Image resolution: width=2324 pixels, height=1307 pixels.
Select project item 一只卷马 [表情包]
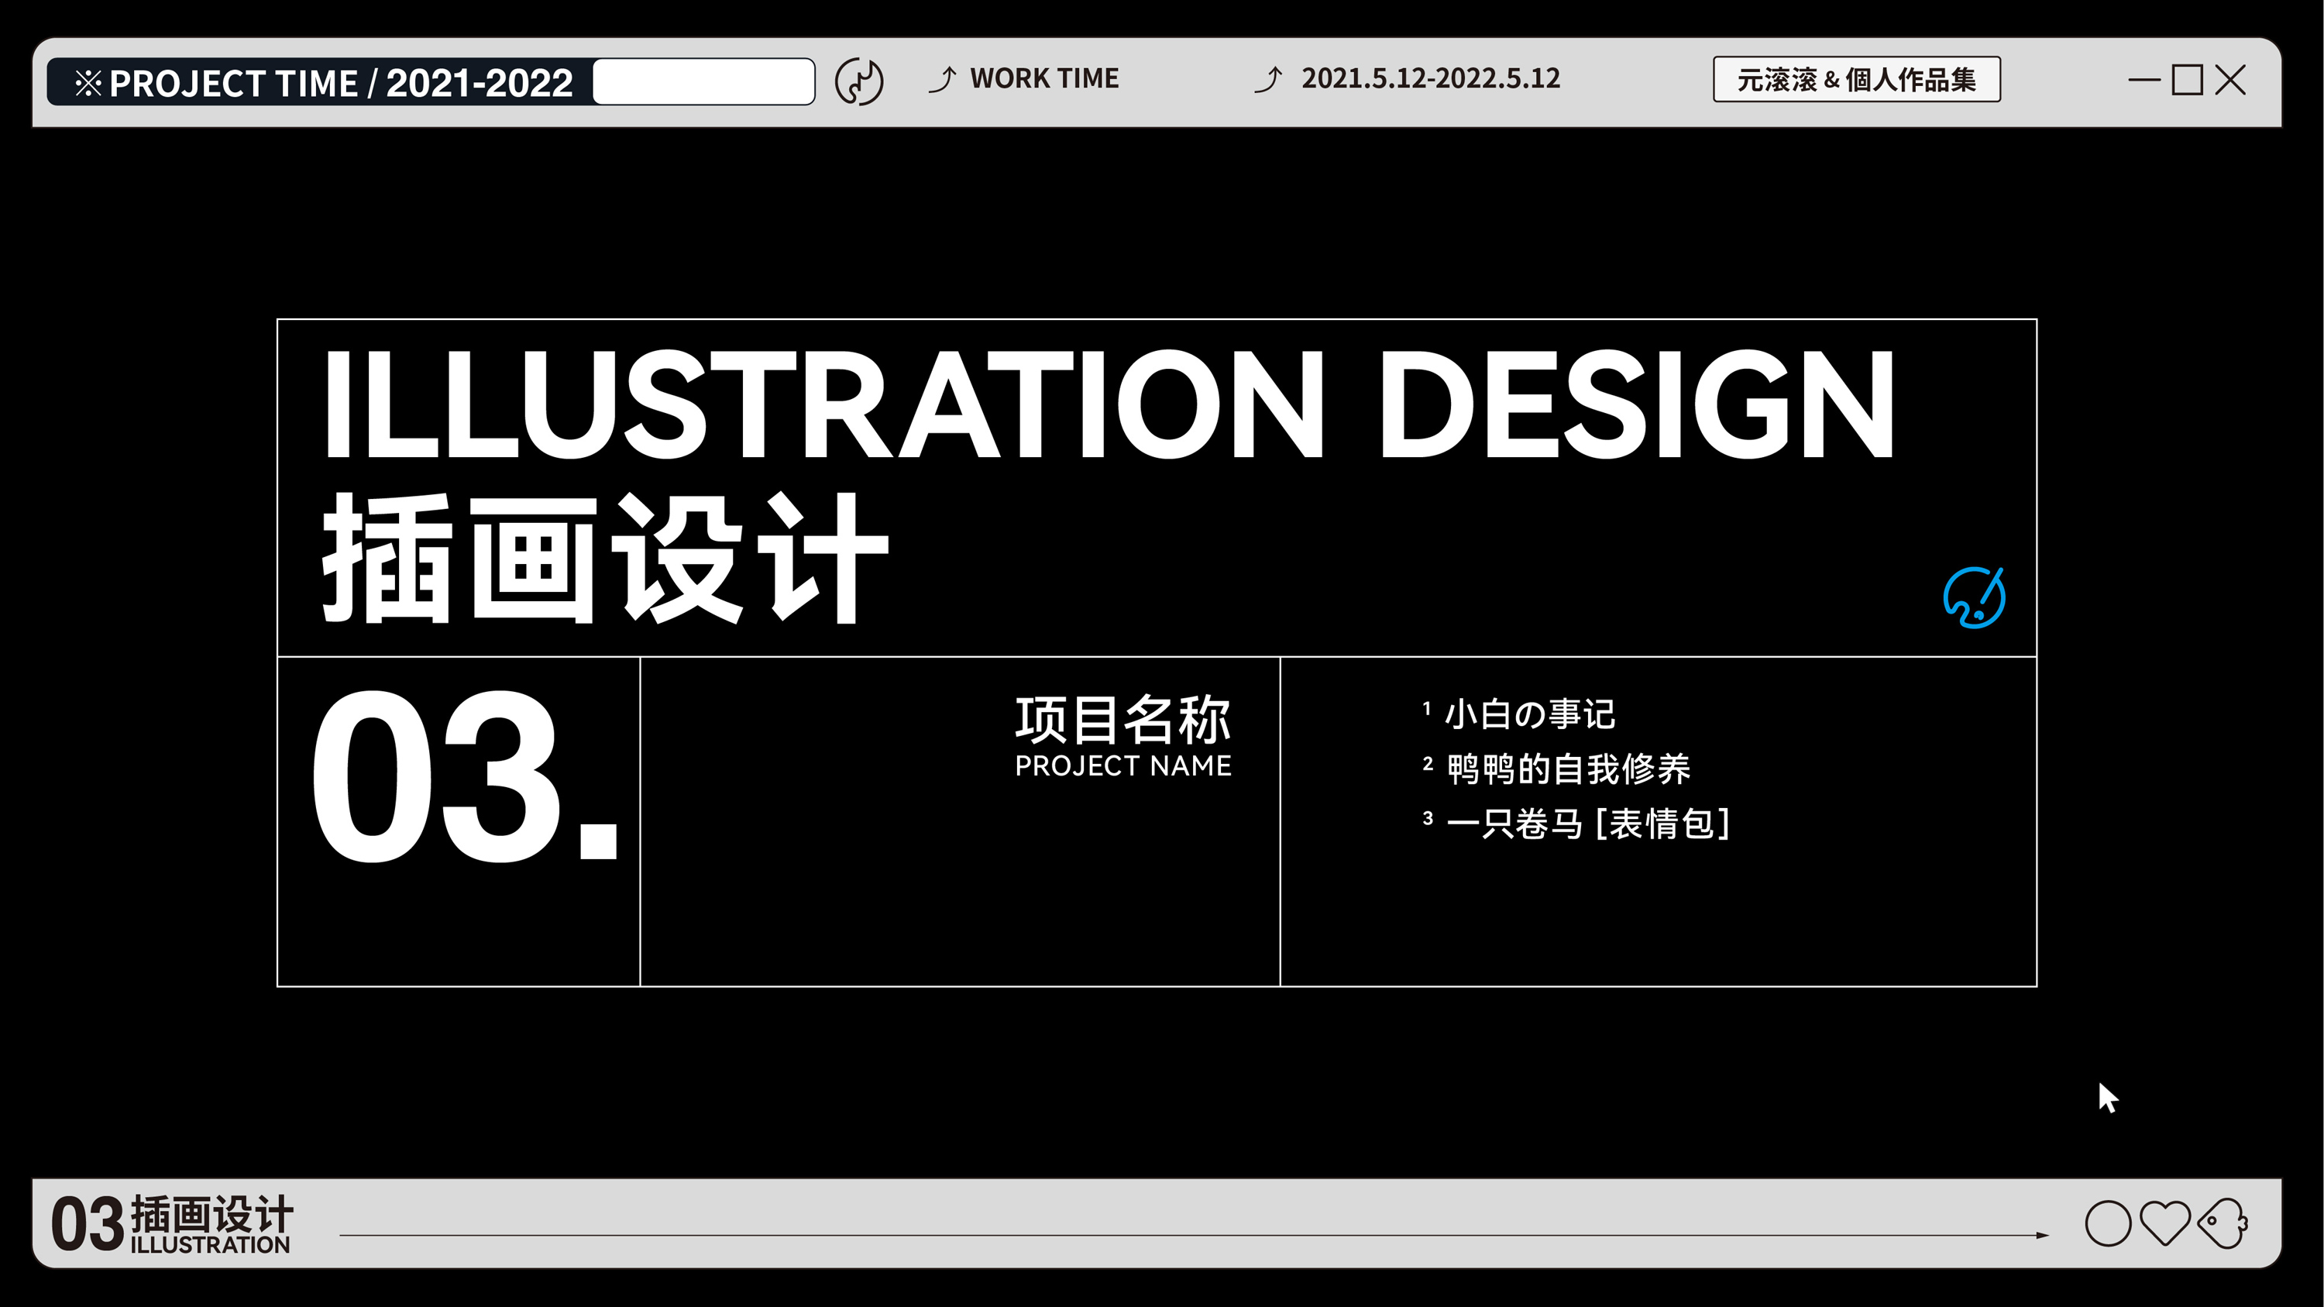pos(1588,824)
